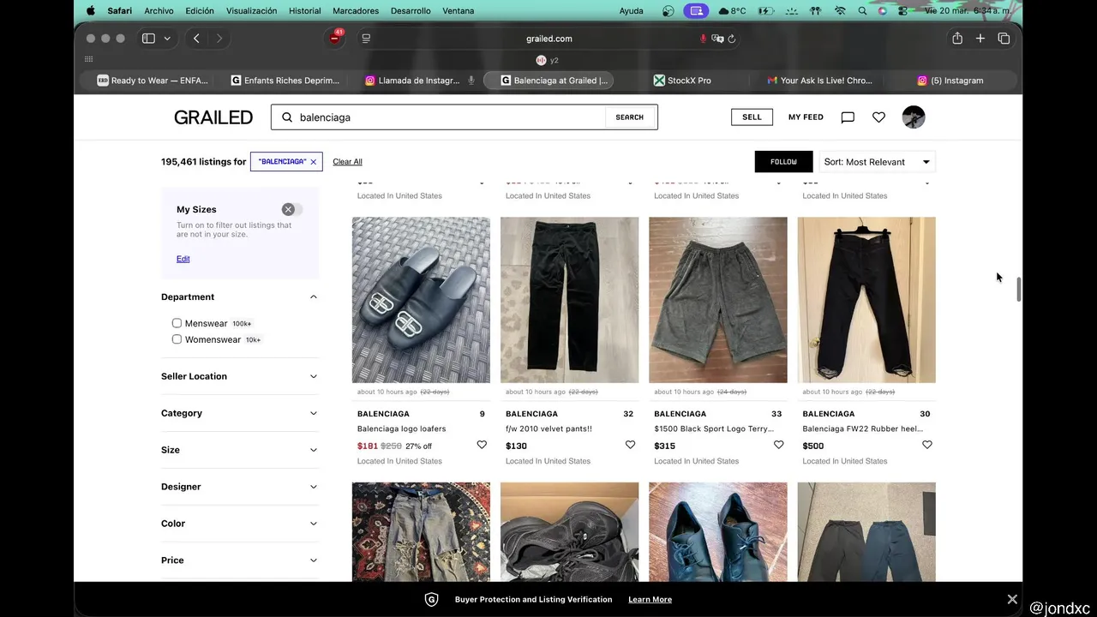Open the Balenciaga logo loafers thumbnail
This screenshot has height=617, width=1097.
(x=421, y=300)
